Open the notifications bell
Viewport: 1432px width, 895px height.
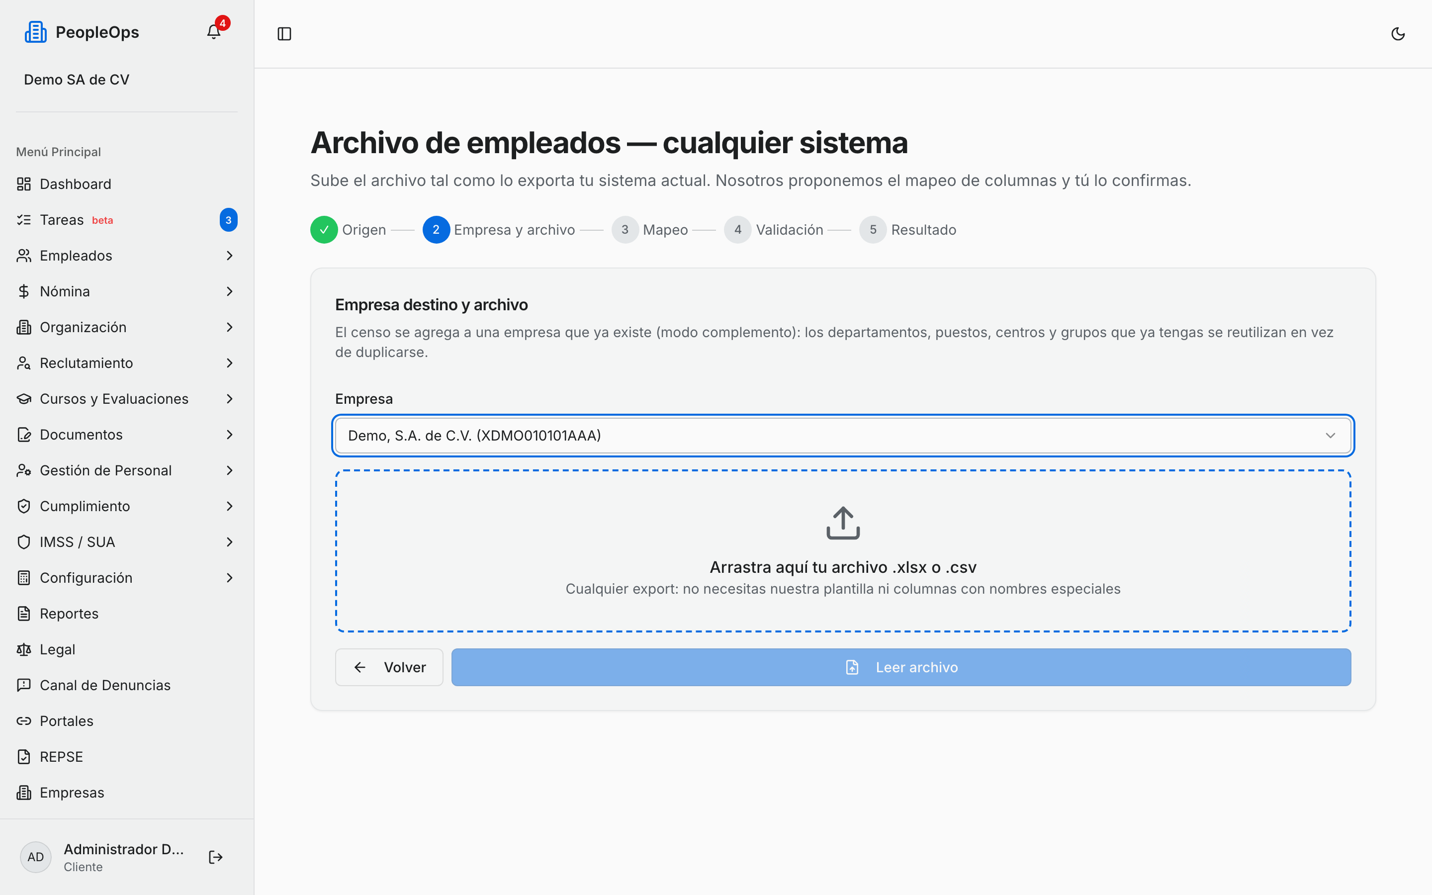(214, 32)
